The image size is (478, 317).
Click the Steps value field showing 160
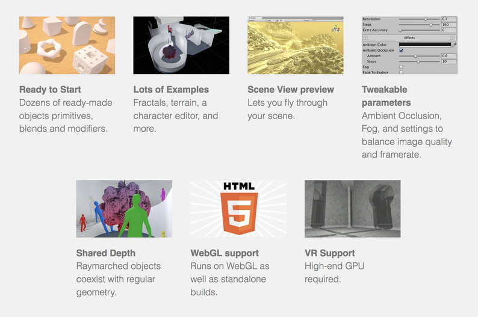(449, 25)
